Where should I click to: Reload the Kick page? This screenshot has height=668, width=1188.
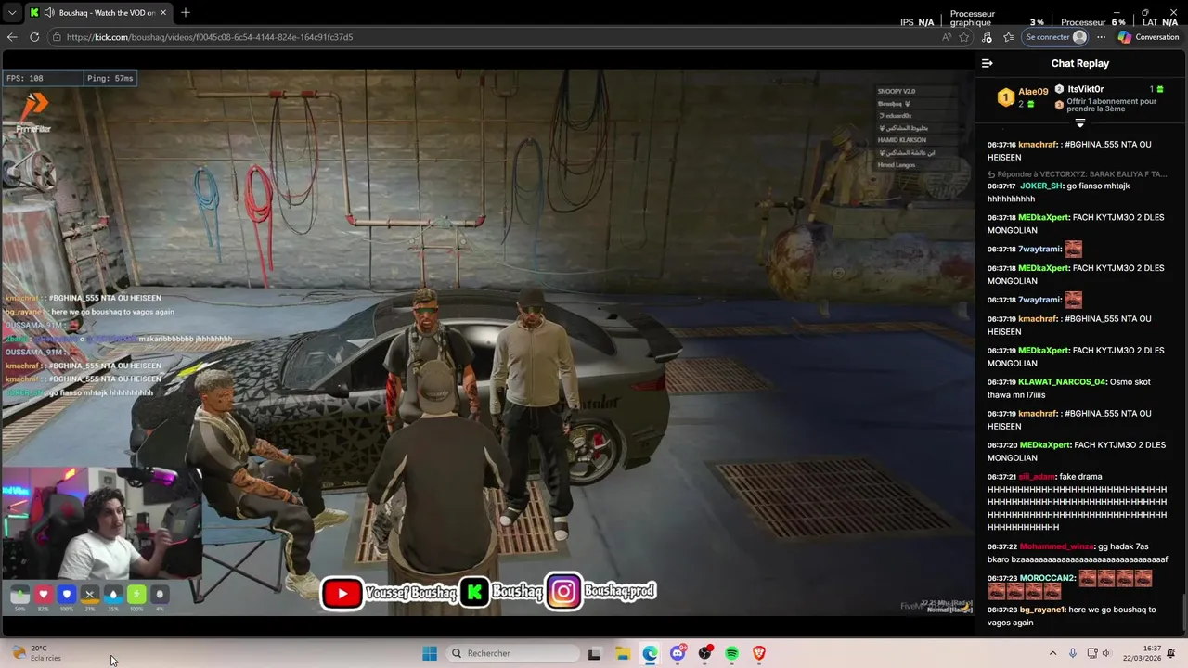pyautogui.click(x=34, y=37)
